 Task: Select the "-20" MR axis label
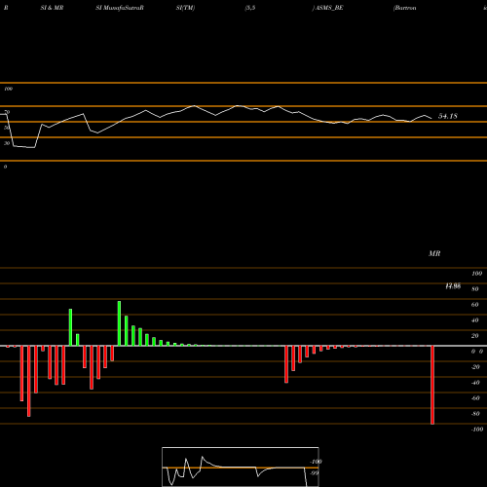pyautogui.click(x=475, y=367)
